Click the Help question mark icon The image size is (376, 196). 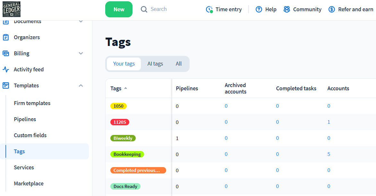click(259, 9)
